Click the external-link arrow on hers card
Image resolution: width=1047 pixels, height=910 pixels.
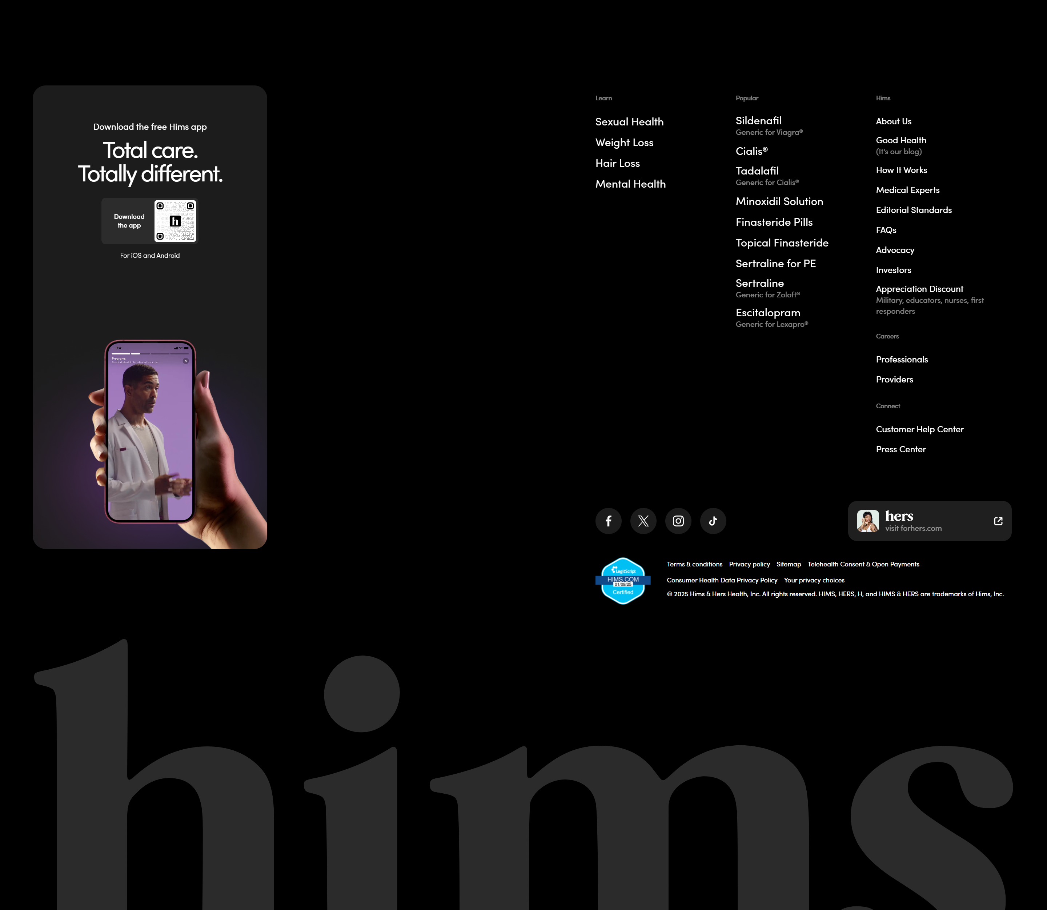pos(998,521)
